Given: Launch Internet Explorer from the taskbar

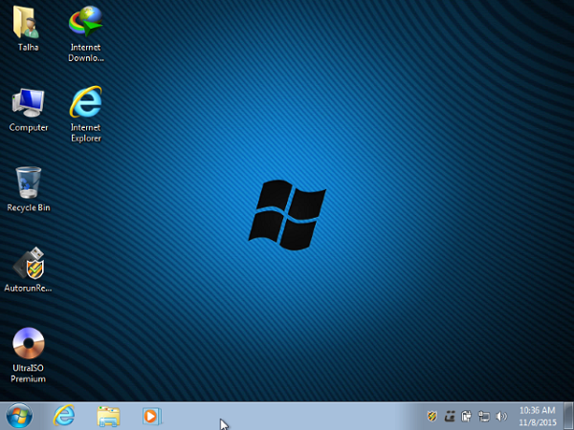Looking at the screenshot, I should tap(64, 416).
